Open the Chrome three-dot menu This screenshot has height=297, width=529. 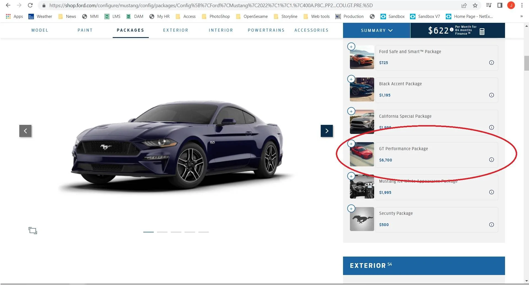point(522,5)
